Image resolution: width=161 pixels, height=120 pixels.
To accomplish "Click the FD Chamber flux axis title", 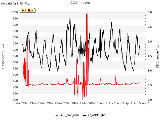I will 157,56.
